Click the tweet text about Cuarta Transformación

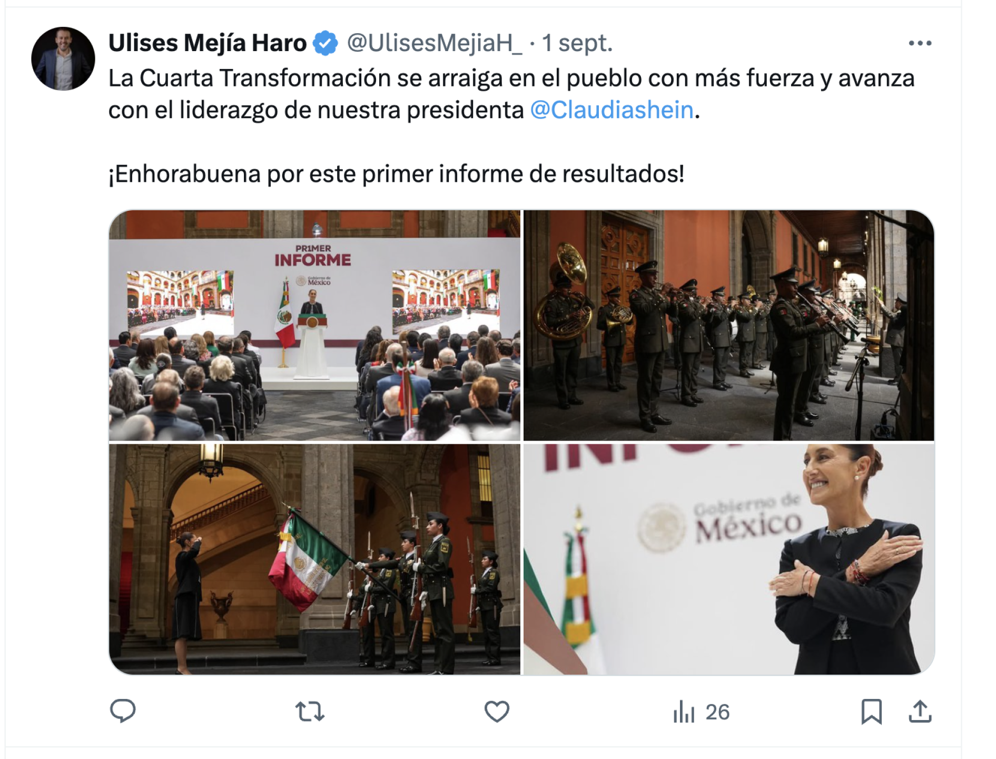511,94
